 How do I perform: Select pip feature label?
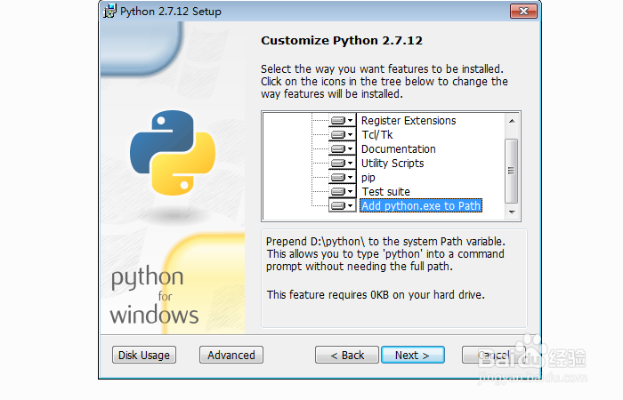point(368,178)
